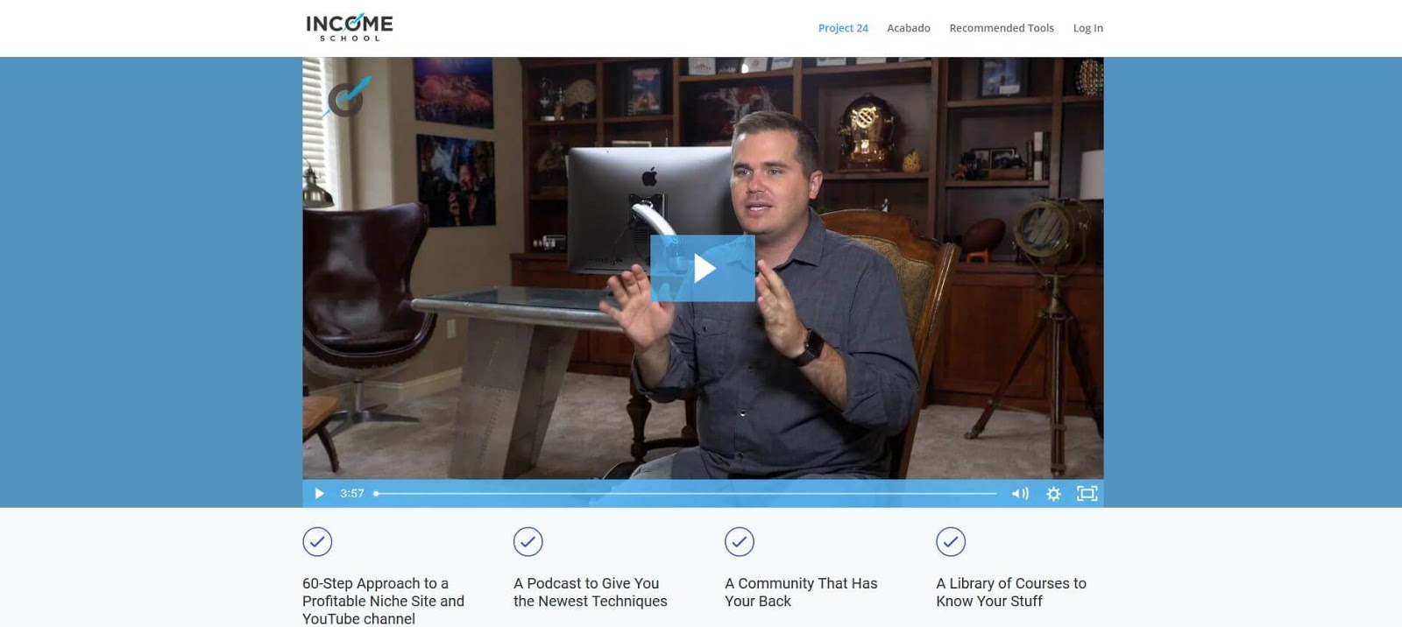
Task: Click the 3:57 video duration label
Action: click(x=352, y=494)
